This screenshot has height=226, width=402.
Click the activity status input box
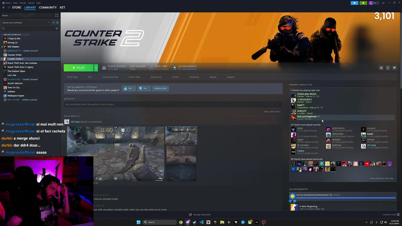tap(173, 104)
